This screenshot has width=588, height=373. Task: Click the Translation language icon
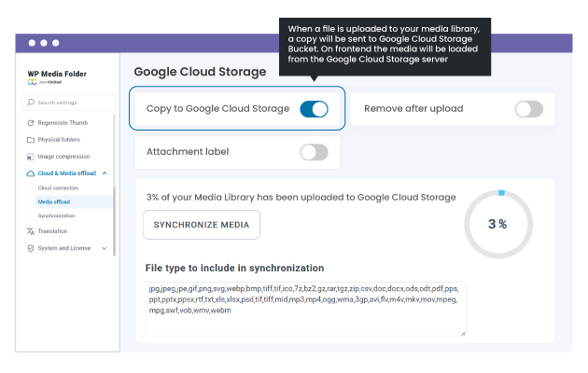coord(31,231)
